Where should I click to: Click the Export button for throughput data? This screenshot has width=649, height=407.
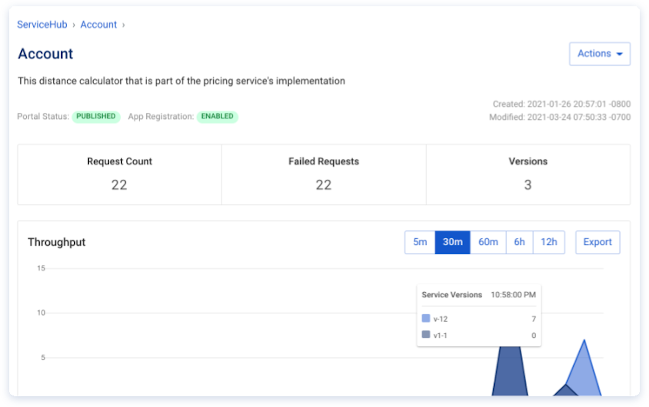pyautogui.click(x=597, y=242)
